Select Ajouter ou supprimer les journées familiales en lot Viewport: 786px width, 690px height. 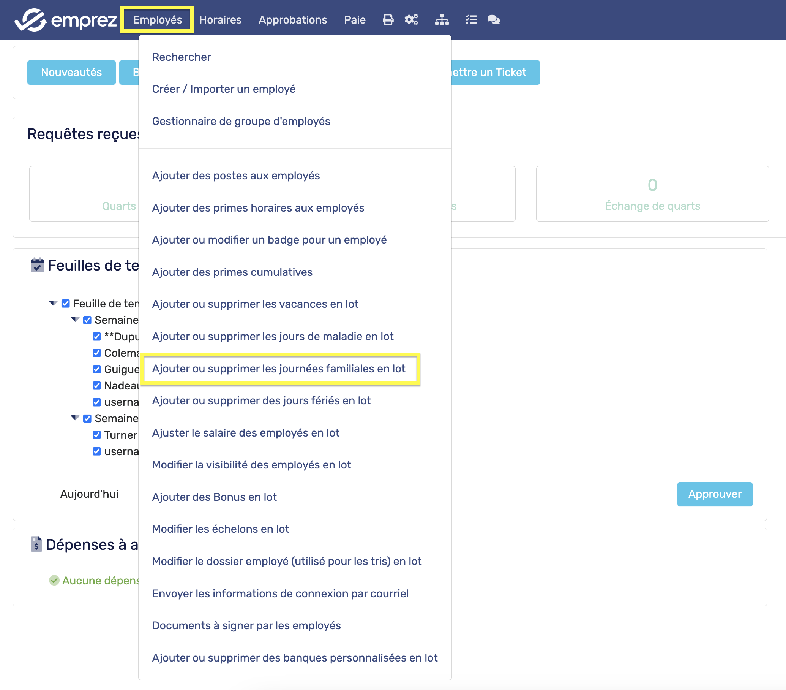(278, 368)
